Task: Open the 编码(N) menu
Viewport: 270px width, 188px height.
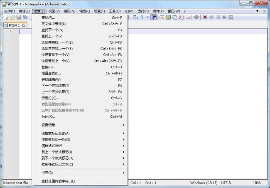Action: point(69,11)
